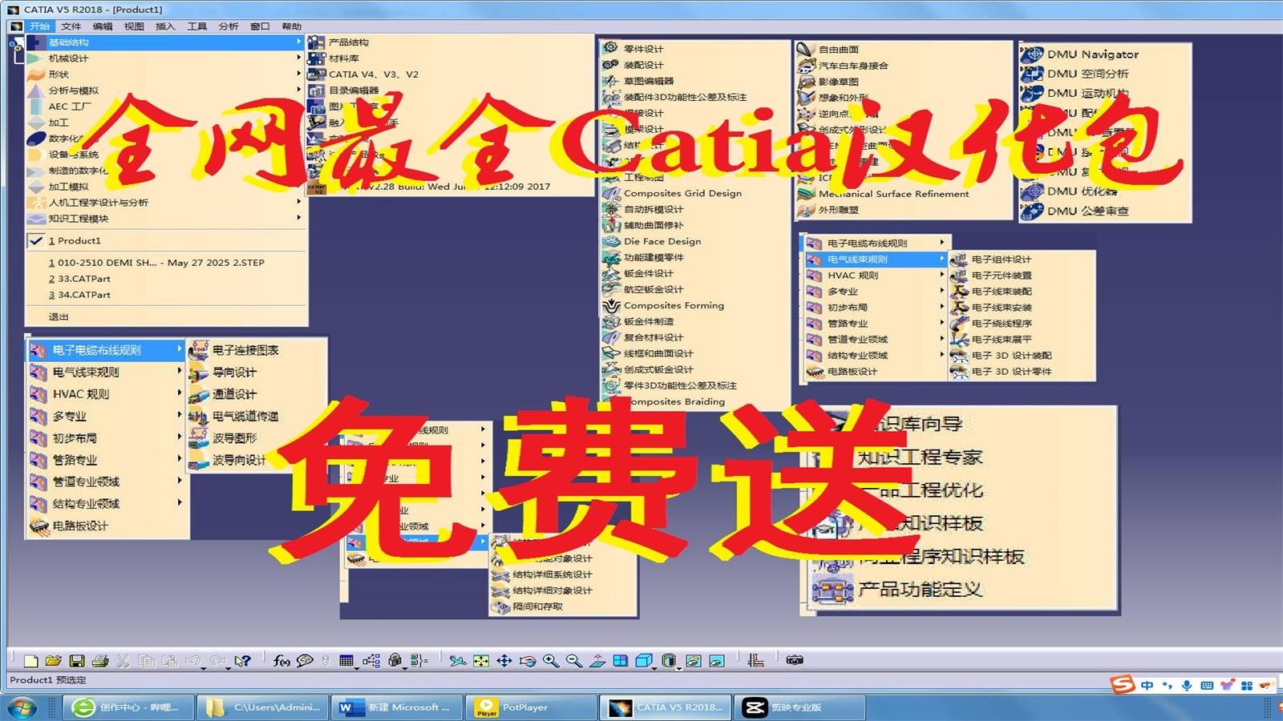Viewport: 1283px width, 721px height.
Task: Click the multi-view window layout icon
Action: (620, 661)
